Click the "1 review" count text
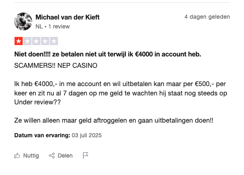The image size is (244, 175). click(x=59, y=26)
